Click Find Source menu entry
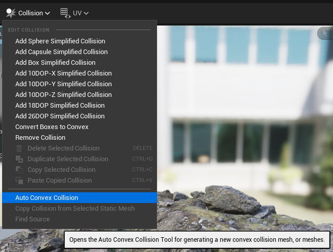This screenshot has width=333, height=252. pyautogui.click(x=80, y=219)
